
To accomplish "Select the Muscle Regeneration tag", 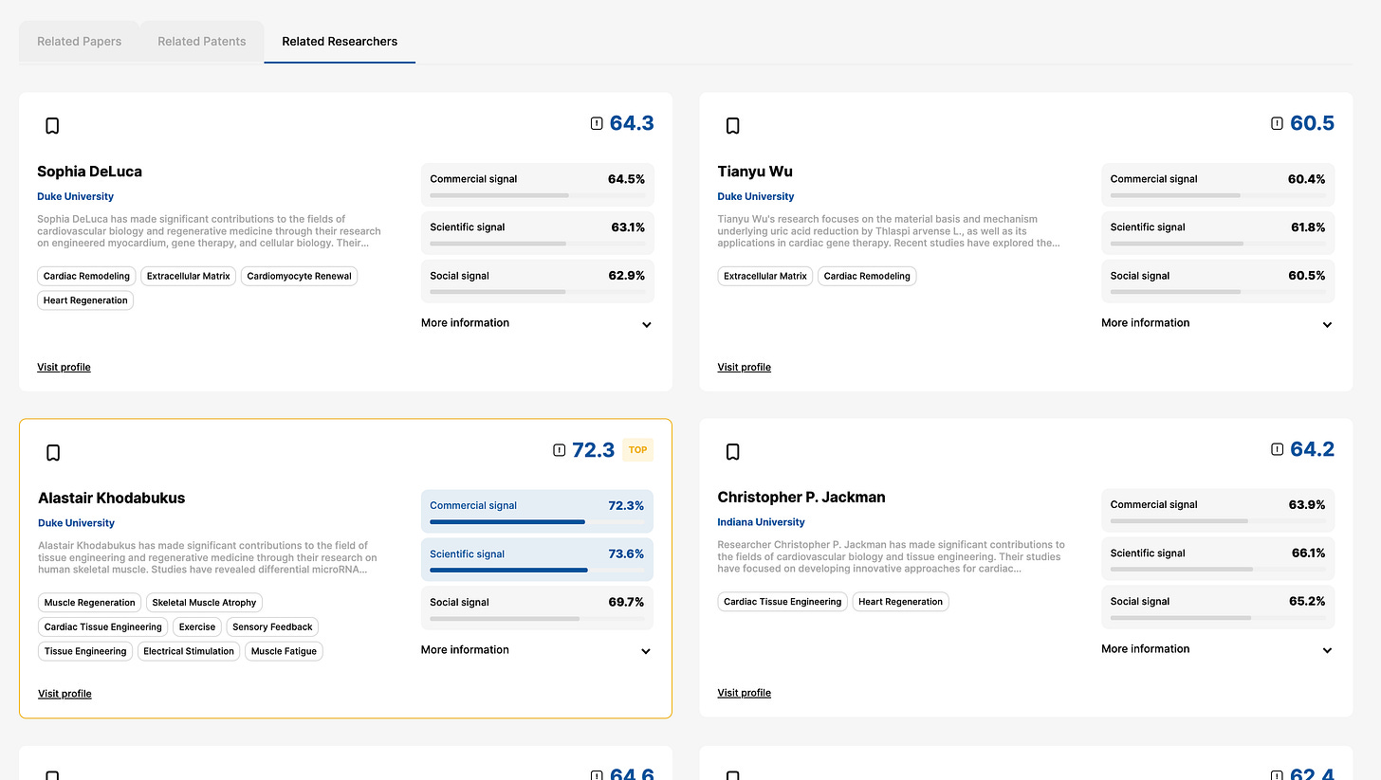I will [90, 603].
